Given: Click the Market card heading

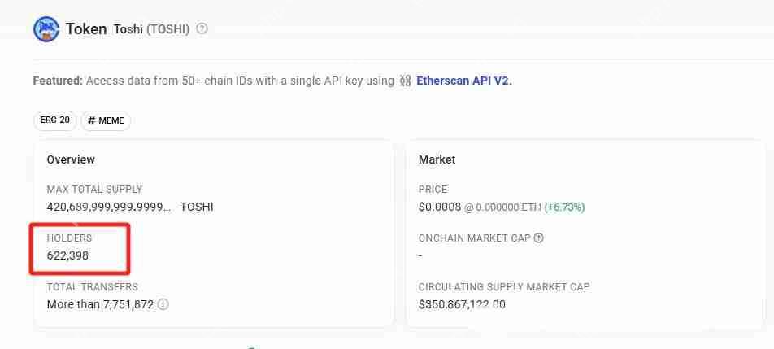Looking at the screenshot, I should click(x=437, y=159).
